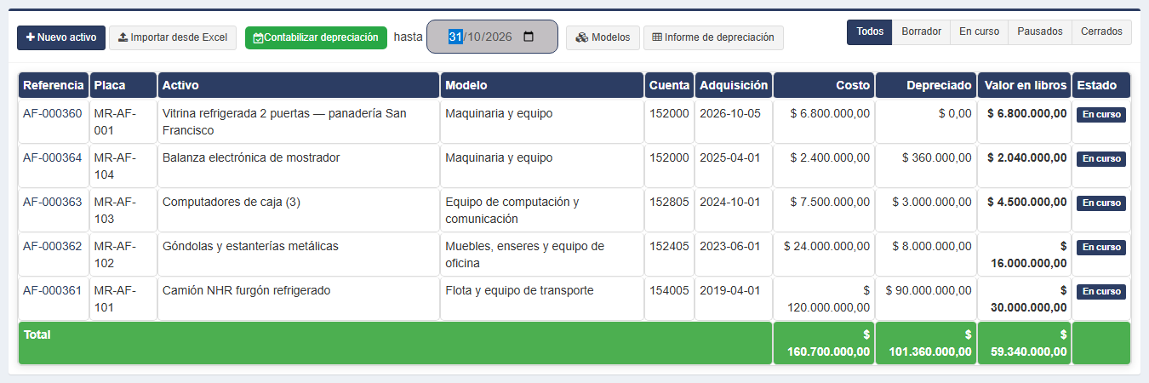Click the Activo column header
The image size is (1149, 383).
coord(299,85)
